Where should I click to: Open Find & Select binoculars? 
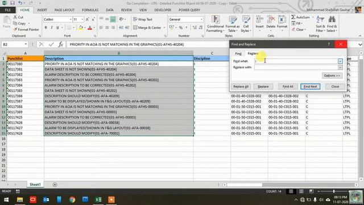point(332,24)
